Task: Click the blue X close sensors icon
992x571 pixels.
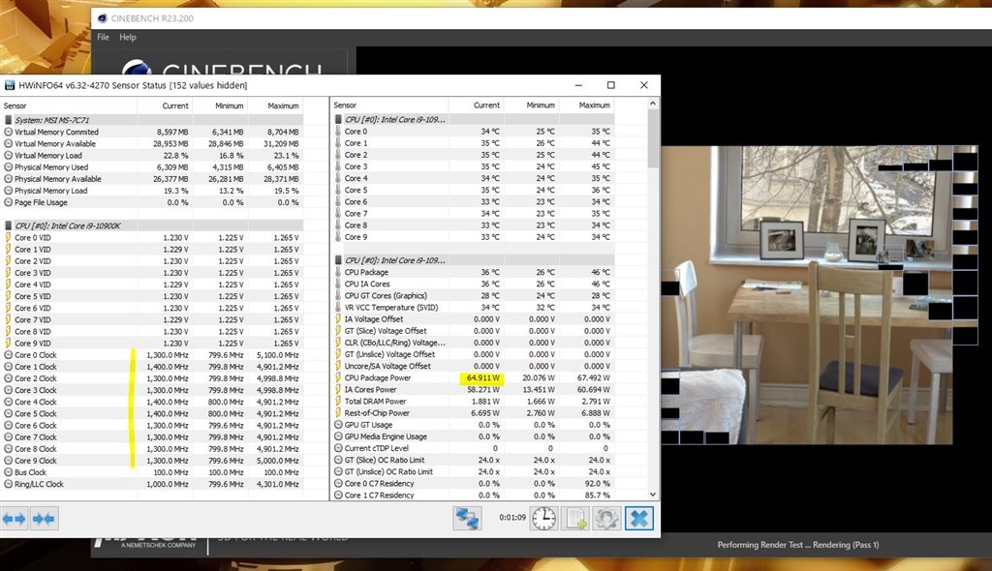Action: (639, 519)
